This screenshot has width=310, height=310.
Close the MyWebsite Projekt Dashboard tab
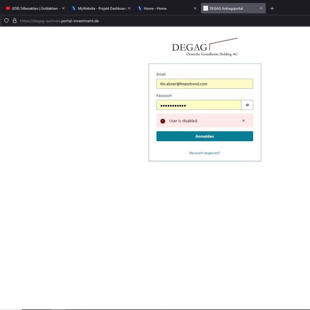click(129, 8)
